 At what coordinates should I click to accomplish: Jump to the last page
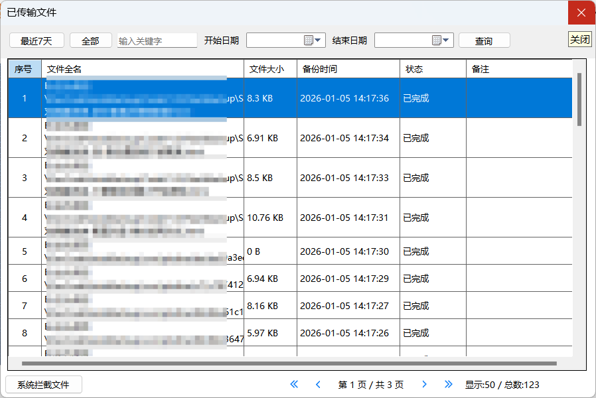point(448,384)
